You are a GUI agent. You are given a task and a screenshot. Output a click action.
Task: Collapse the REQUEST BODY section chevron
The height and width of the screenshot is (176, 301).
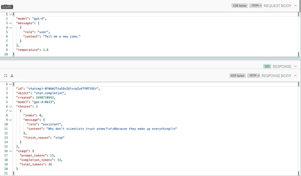(295, 6)
